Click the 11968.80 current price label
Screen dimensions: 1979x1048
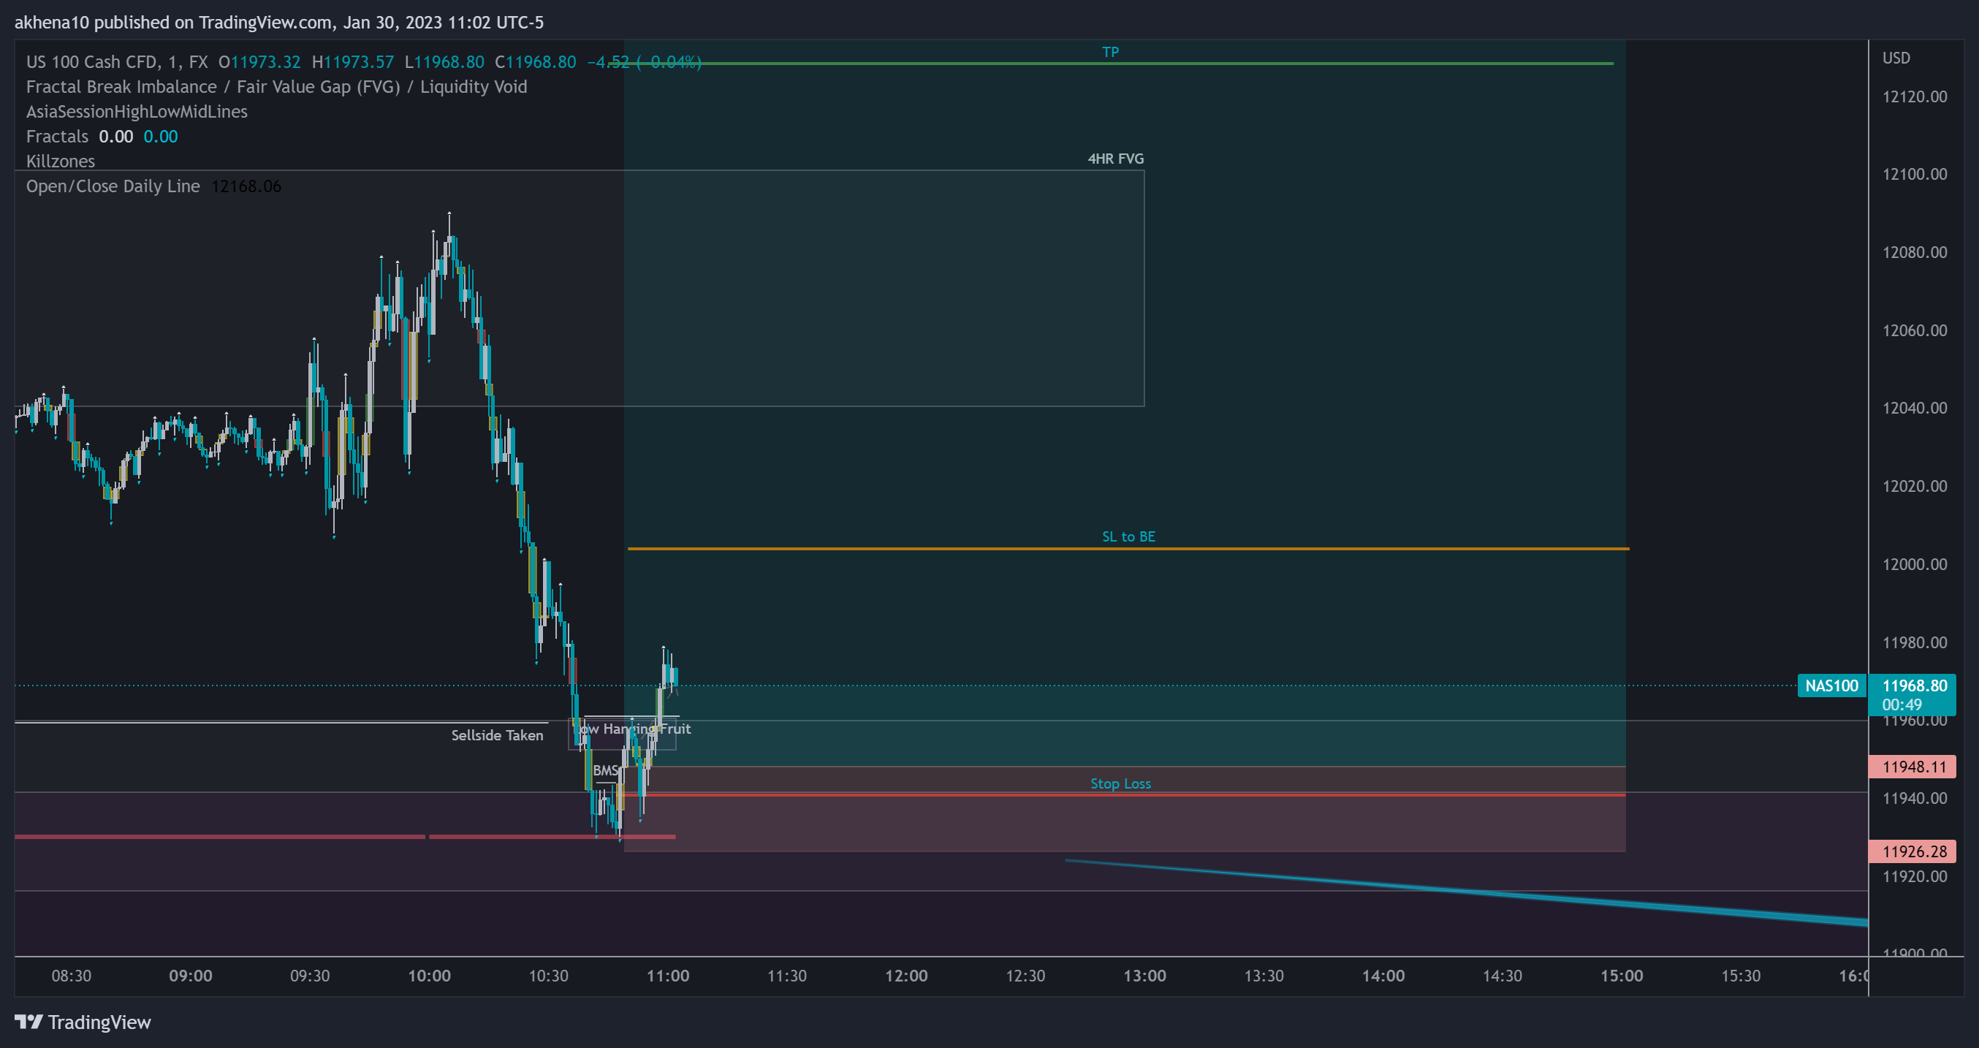tap(1914, 686)
